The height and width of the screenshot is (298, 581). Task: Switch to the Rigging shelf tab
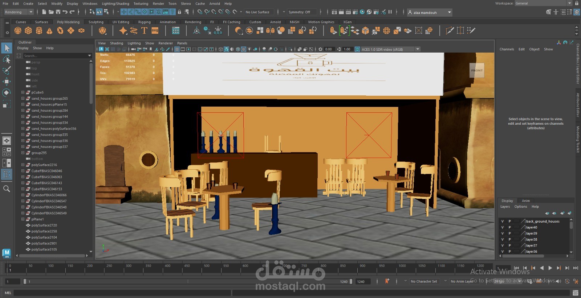(144, 22)
